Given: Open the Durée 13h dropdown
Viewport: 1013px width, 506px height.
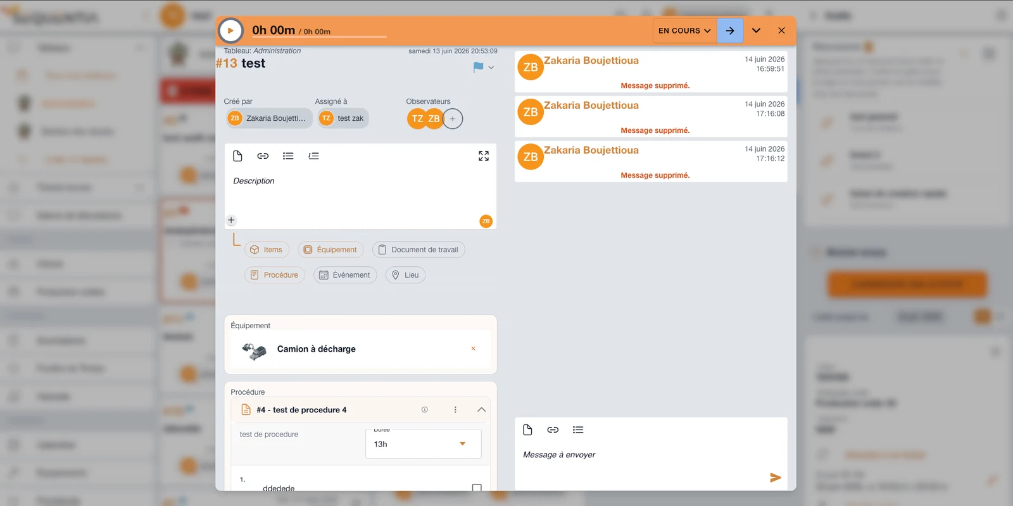Looking at the screenshot, I should tap(423, 444).
